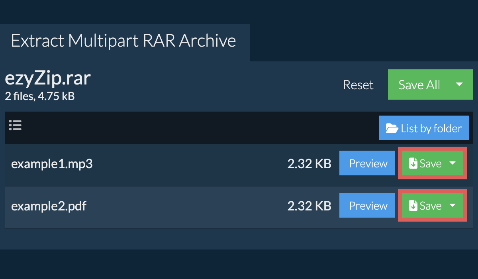Image resolution: width=478 pixels, height=279 pixels.
Task: Click the 2.32 KB size of example1.mp3
Action: (x=309, y=164)
